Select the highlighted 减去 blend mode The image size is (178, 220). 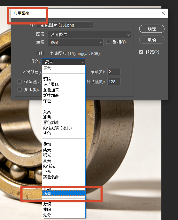click(64, 193)
